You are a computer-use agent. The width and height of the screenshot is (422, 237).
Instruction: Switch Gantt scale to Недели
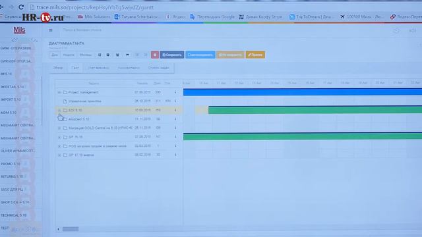tap(69, 55)
